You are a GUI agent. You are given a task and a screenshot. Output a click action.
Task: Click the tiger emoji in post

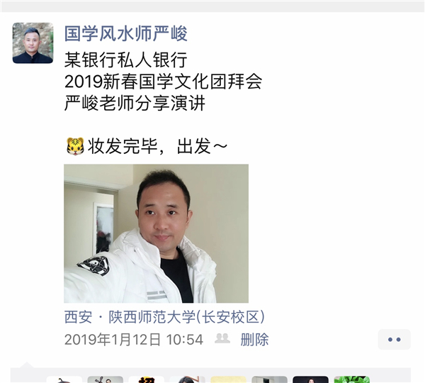[x=75, y=146]
